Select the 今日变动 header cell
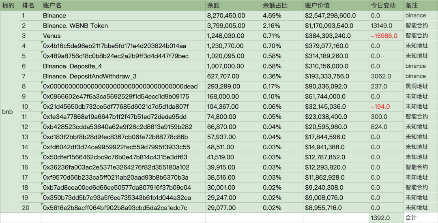This screenshot has width=438, height=223. (x=386, y=5)
